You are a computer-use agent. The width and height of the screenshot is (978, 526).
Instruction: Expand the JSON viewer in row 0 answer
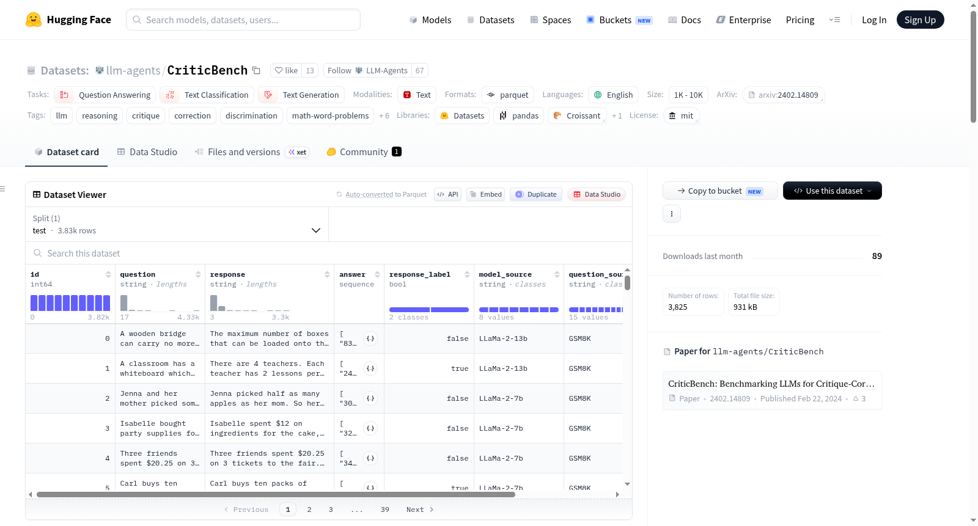click(370, 338)
